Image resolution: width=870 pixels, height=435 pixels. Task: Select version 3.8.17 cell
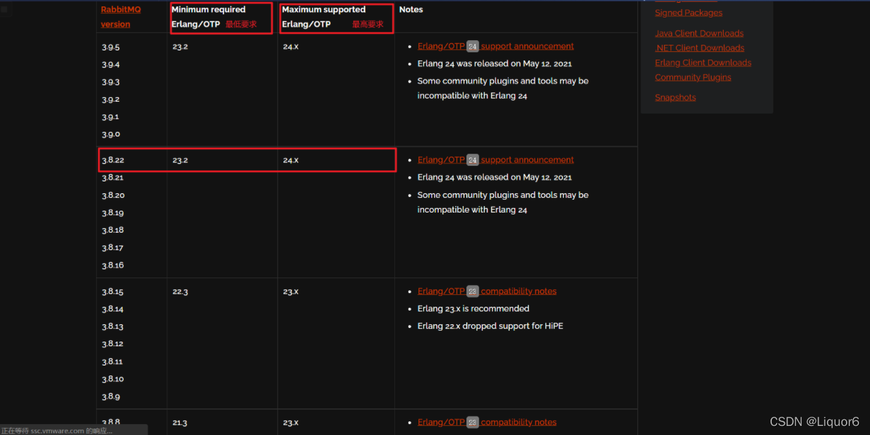(x=112, y=248)
